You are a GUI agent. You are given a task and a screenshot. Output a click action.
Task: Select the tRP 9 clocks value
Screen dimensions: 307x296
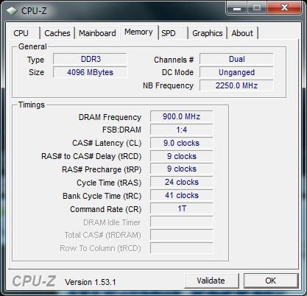(182, 169)
